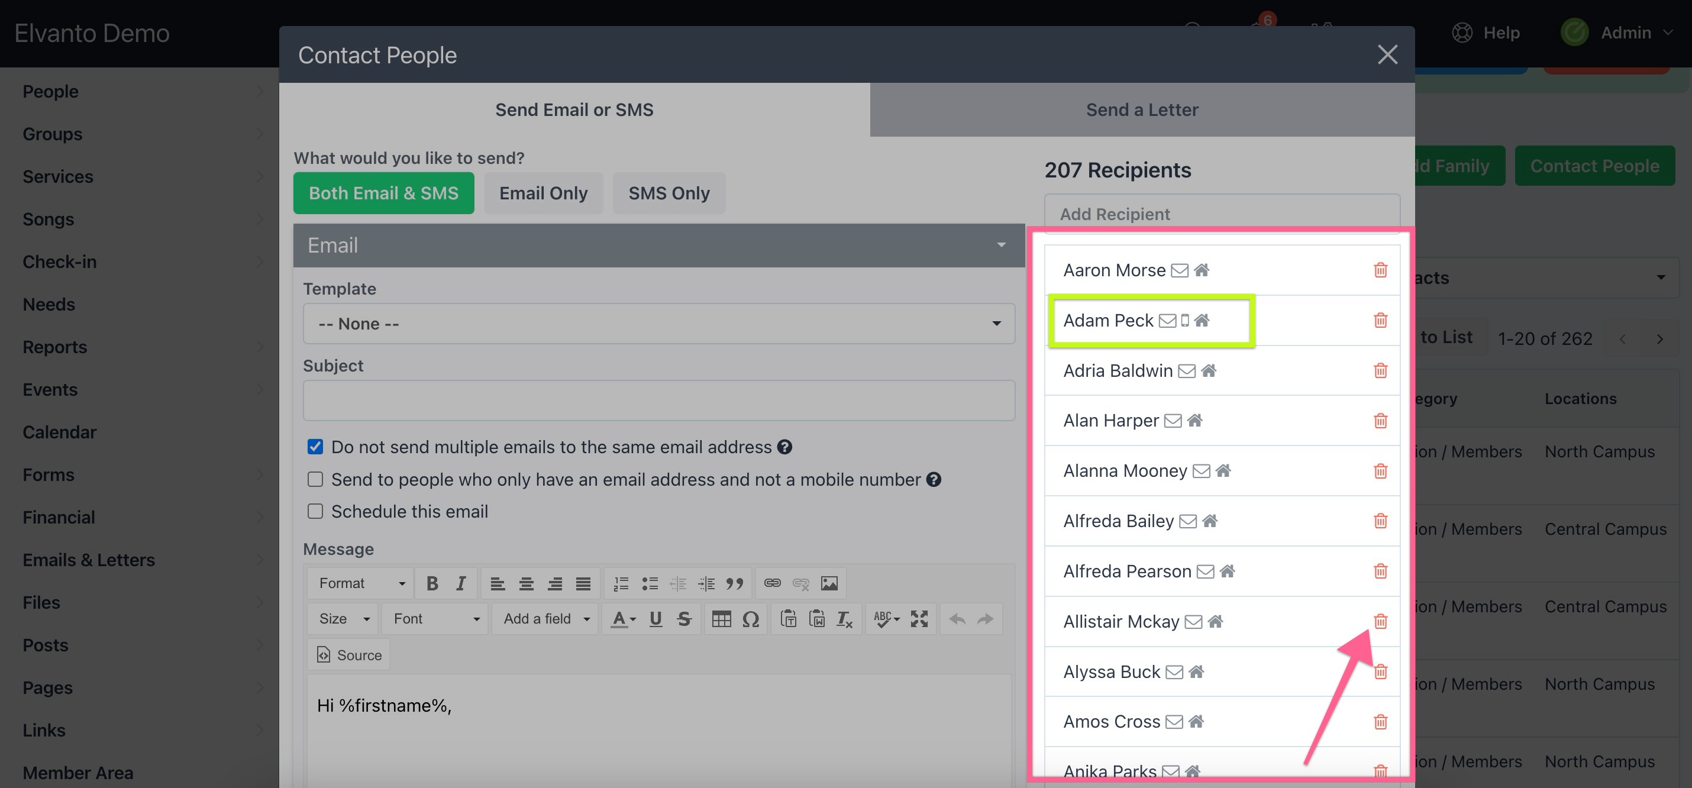
Task: Check Schedule this email
Action: coord(315,512)
